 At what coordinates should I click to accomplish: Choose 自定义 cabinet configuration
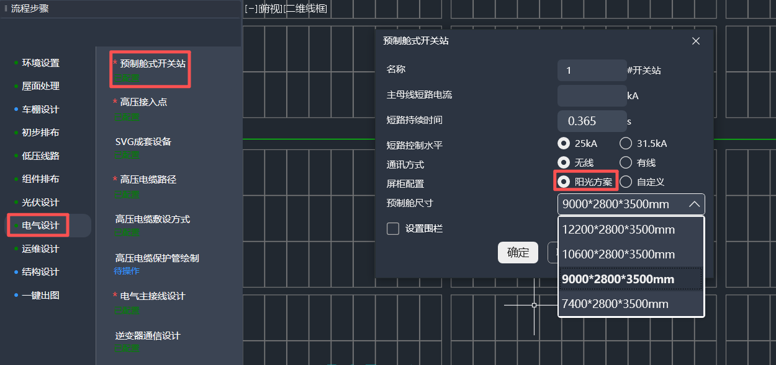coord(626,182)
